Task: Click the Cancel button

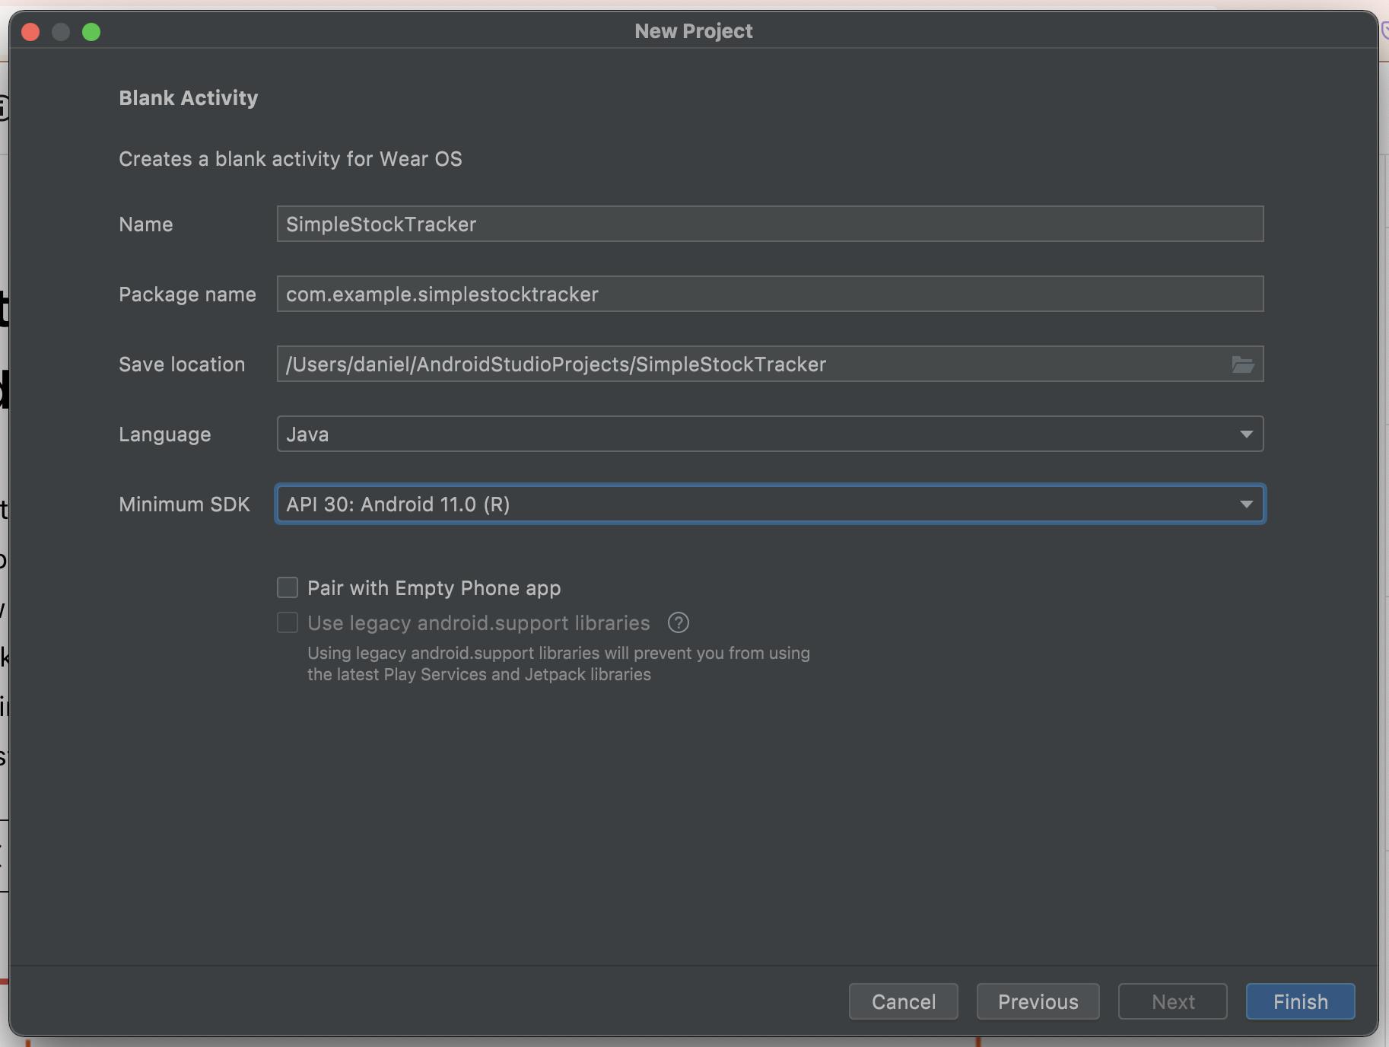Action: (903, 1001)
